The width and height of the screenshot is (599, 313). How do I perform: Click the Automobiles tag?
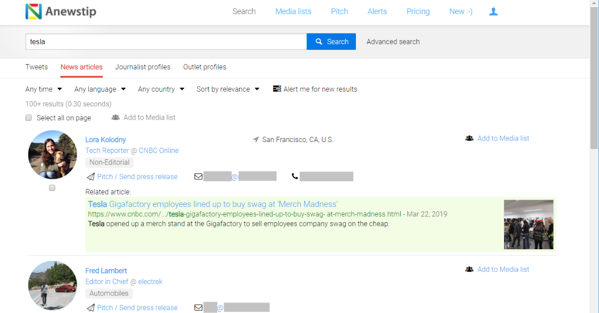pyautogui.click(x=109, y=294)
